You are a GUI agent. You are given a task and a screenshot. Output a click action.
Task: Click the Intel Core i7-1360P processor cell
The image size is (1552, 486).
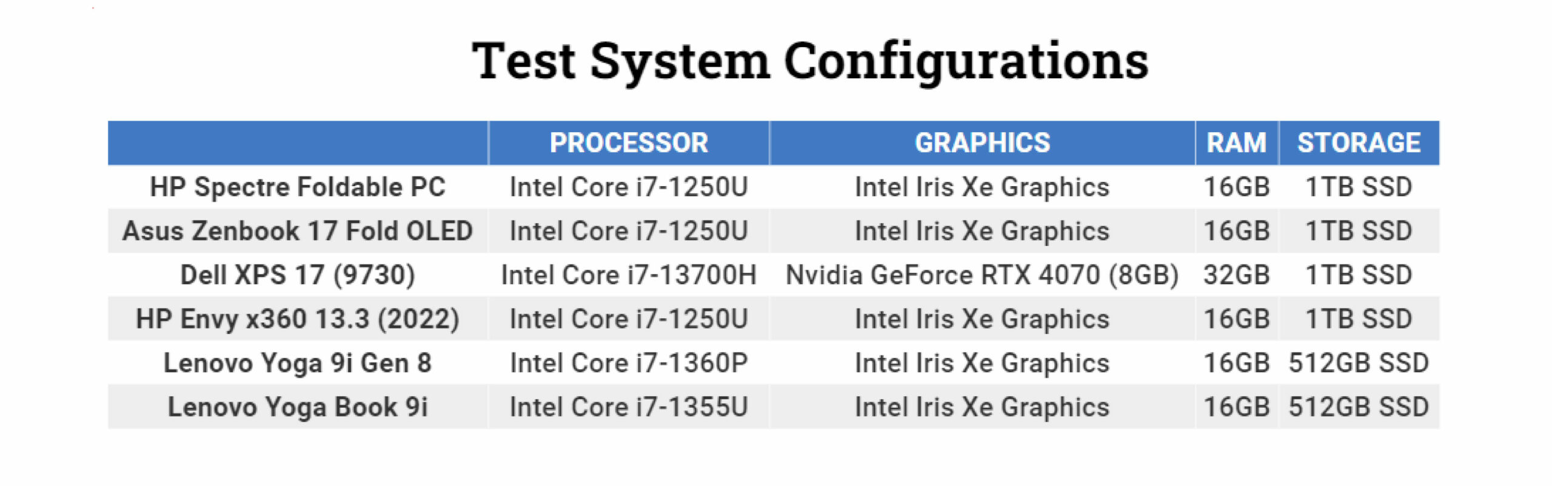pyautogui.click(x=629, y=364)
